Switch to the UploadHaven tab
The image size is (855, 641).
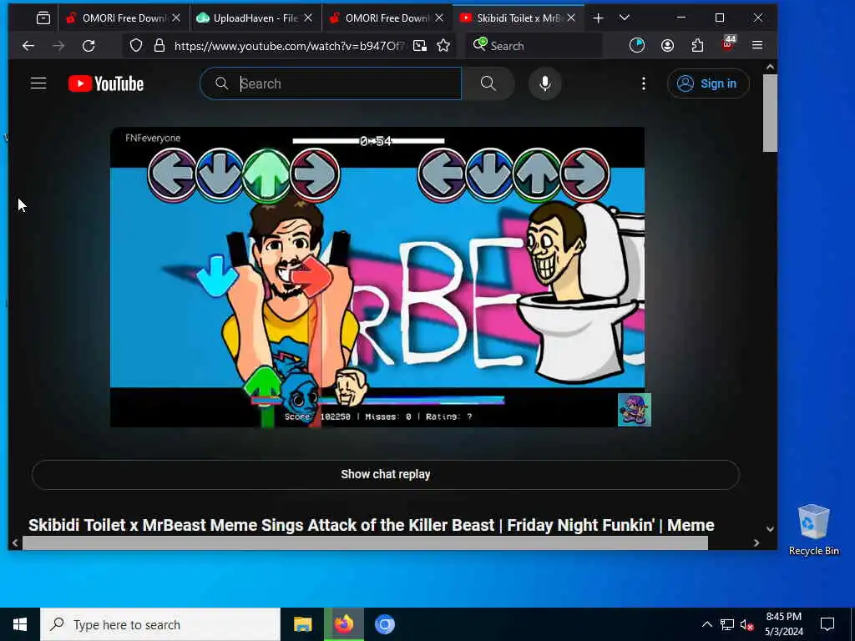pyautogui.click(x=255, y=18)
